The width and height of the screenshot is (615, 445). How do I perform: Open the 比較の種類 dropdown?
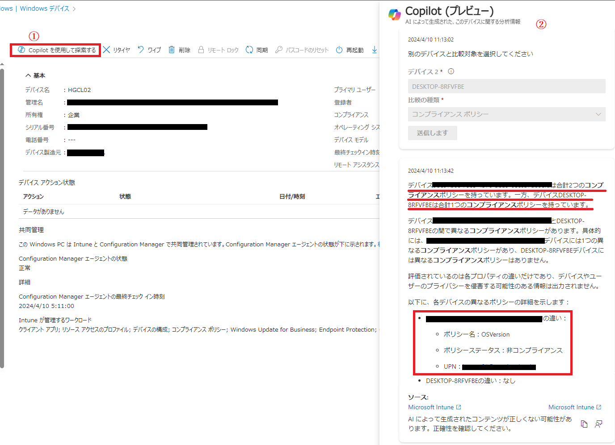[598, 114]
